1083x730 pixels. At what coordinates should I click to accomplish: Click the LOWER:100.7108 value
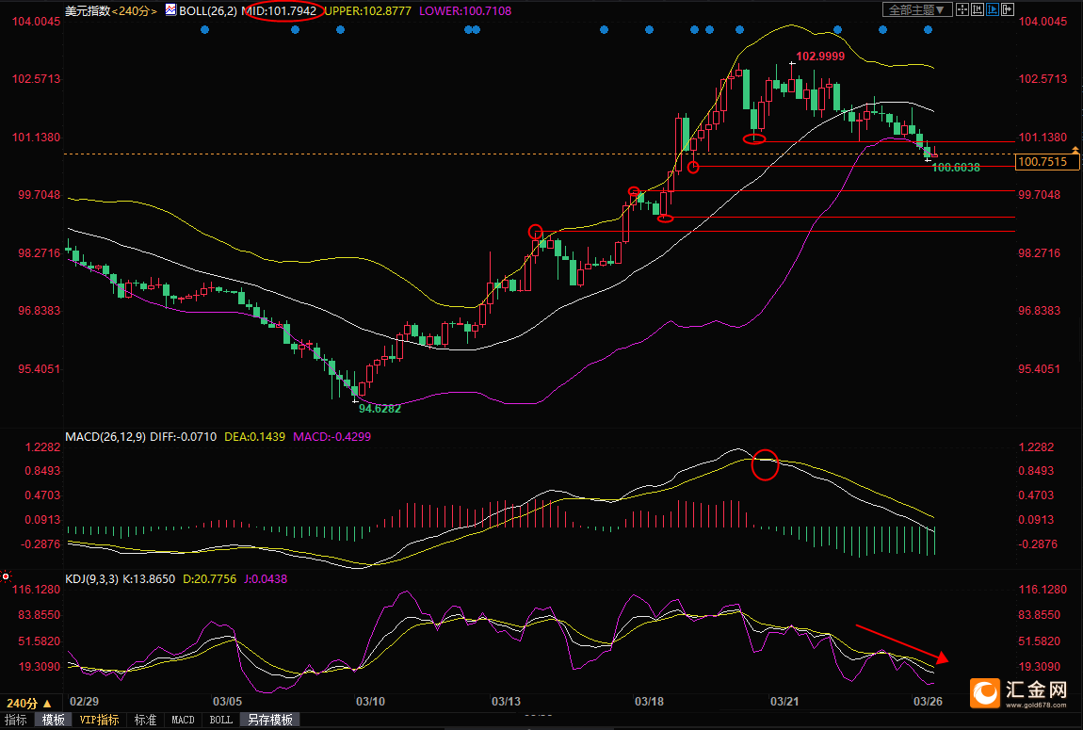tap(465, 11)
